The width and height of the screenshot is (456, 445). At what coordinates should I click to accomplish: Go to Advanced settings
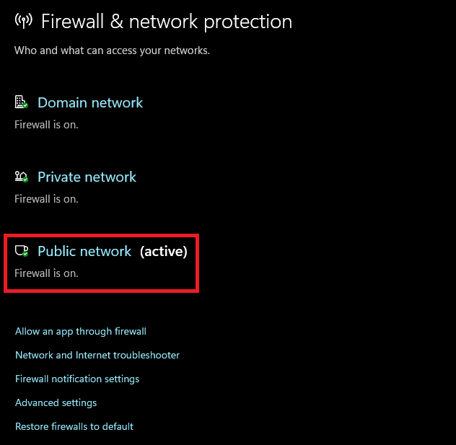tap(56, 402)
